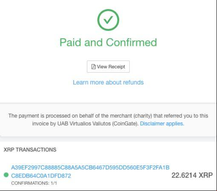Screen dimensions: 217x191
Task: Click the 22.6214 XRP amount
Action: pyautogui.click(x=192, y=175)
